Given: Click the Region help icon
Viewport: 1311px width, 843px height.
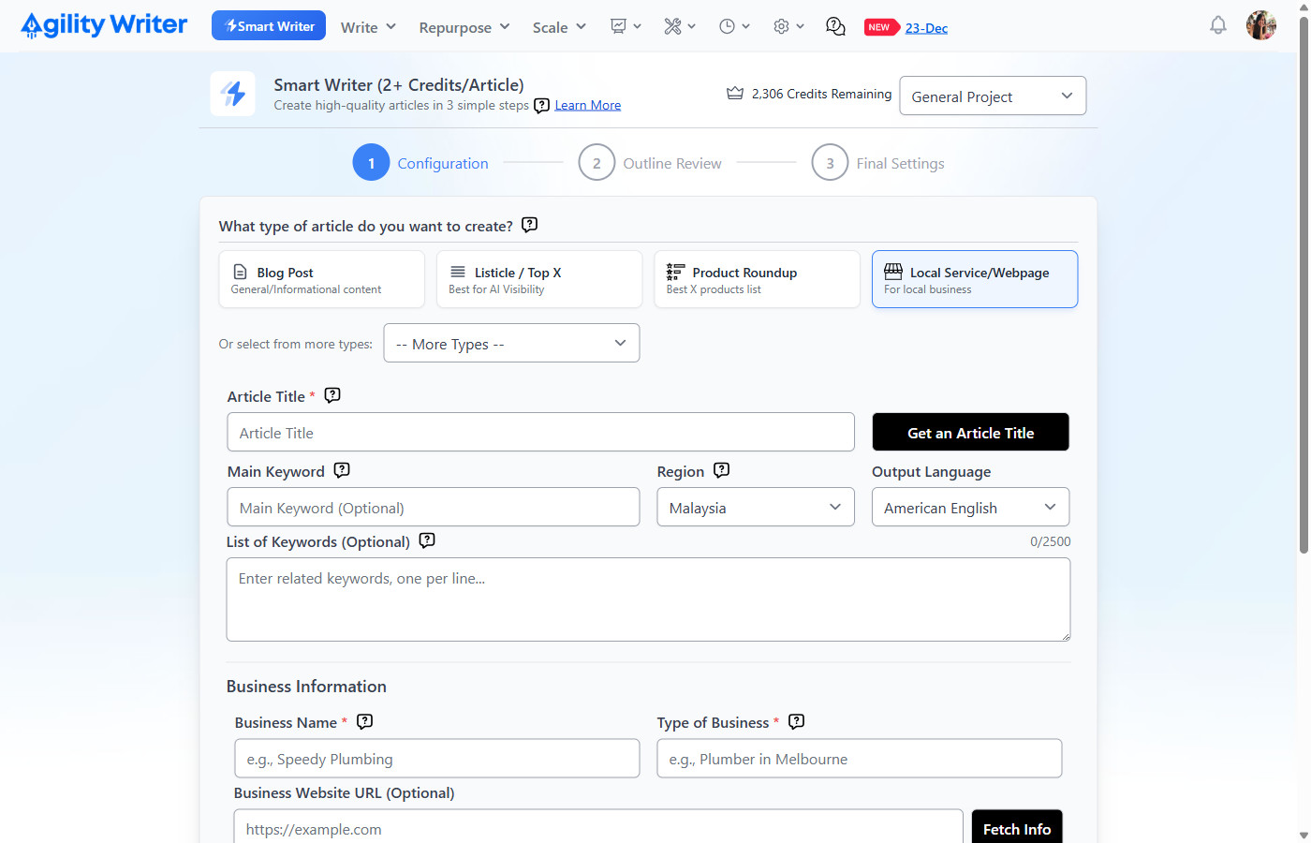Looking at the screenshot, I should pyautogui.click(x=721, y=470).
